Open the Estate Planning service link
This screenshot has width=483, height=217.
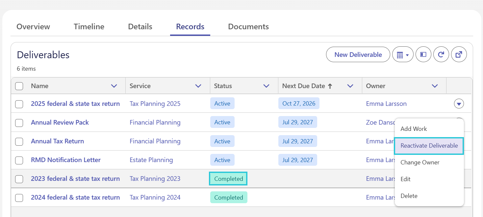click(151, 160)
